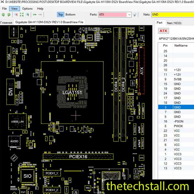Viewport: 194px width, 194px height.
Task: Click the magnifier icon left of fit-to-window
Action: point(16,15)
